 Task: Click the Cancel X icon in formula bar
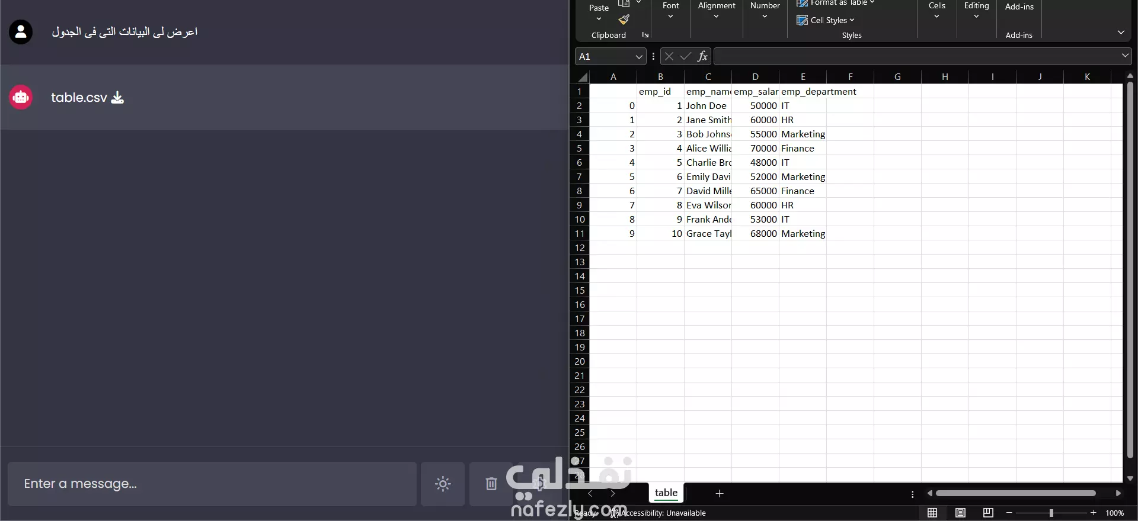tap(669, 56)
